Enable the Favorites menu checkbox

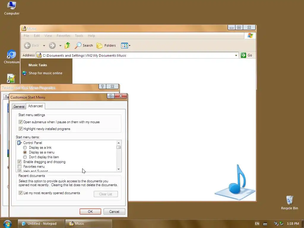point(19,167)
